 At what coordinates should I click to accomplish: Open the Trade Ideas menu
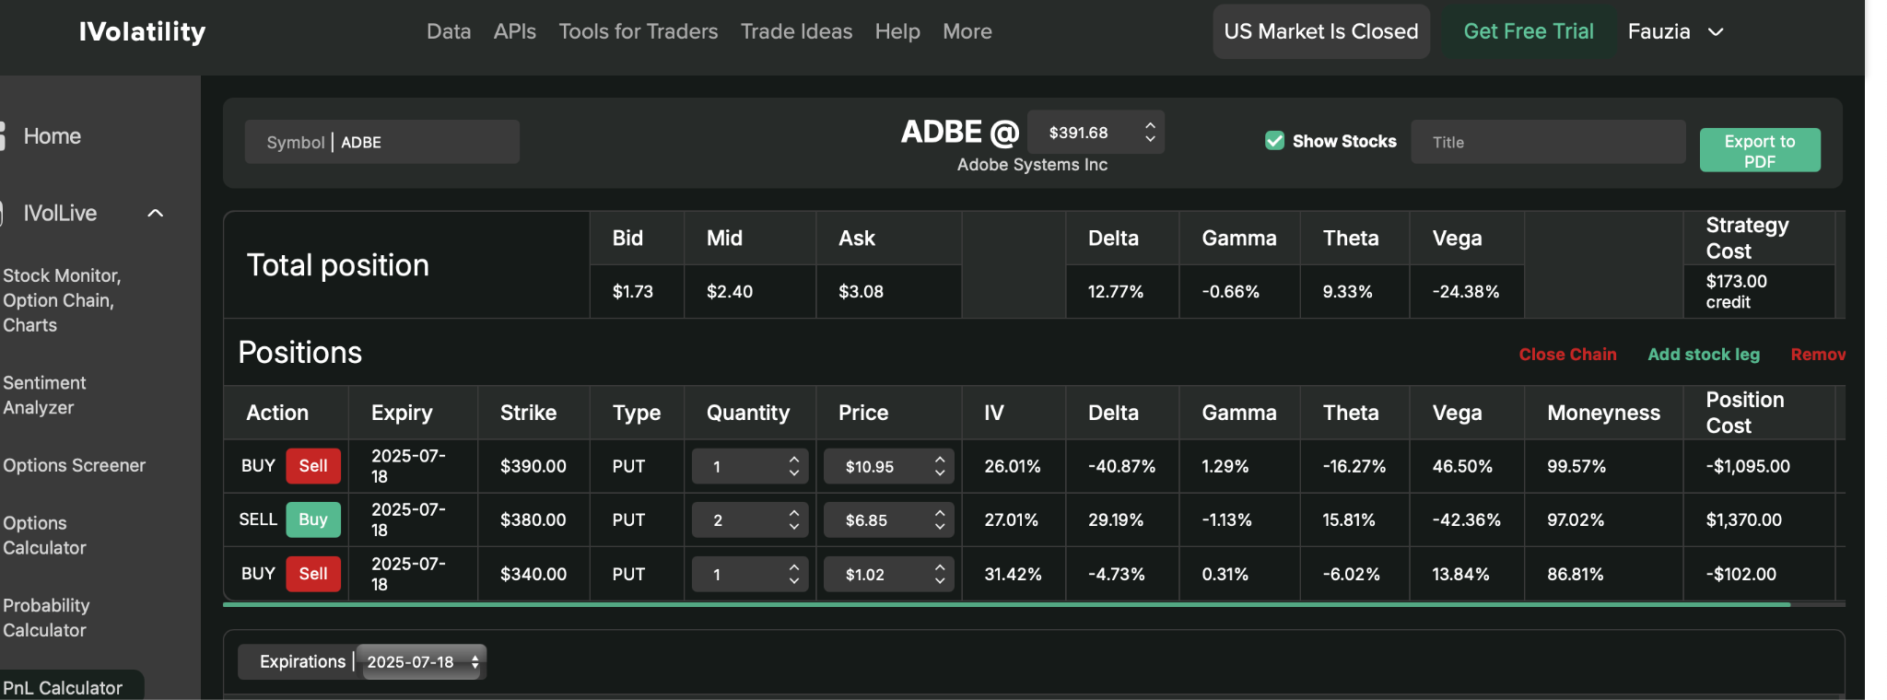797,31
